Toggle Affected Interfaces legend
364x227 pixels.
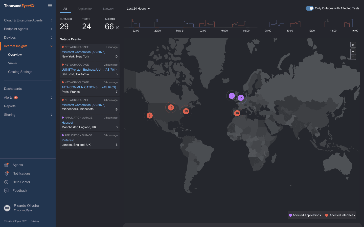tap(340, 215)
